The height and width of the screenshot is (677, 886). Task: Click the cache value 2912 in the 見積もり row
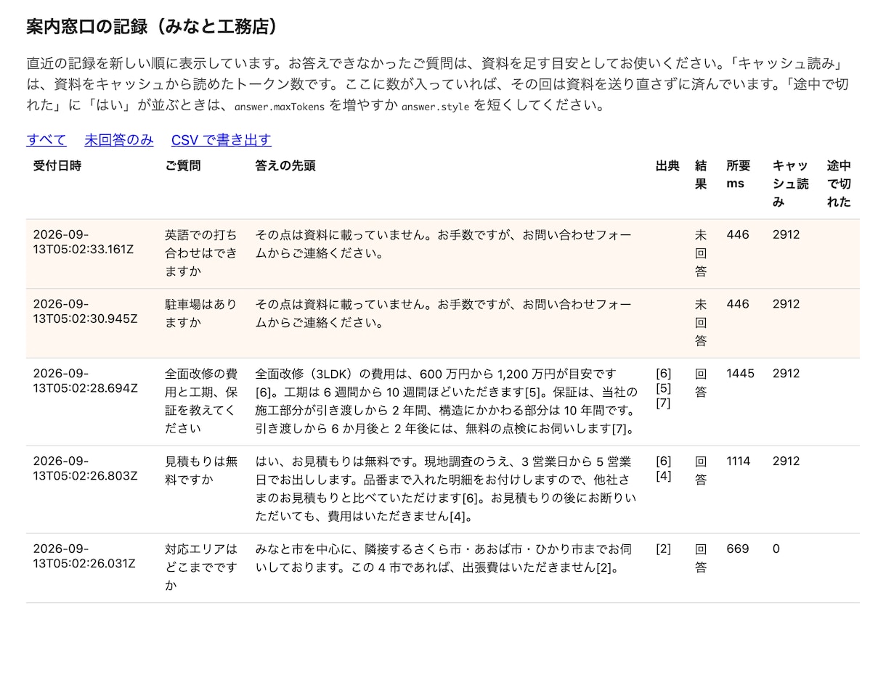[786, 461]
